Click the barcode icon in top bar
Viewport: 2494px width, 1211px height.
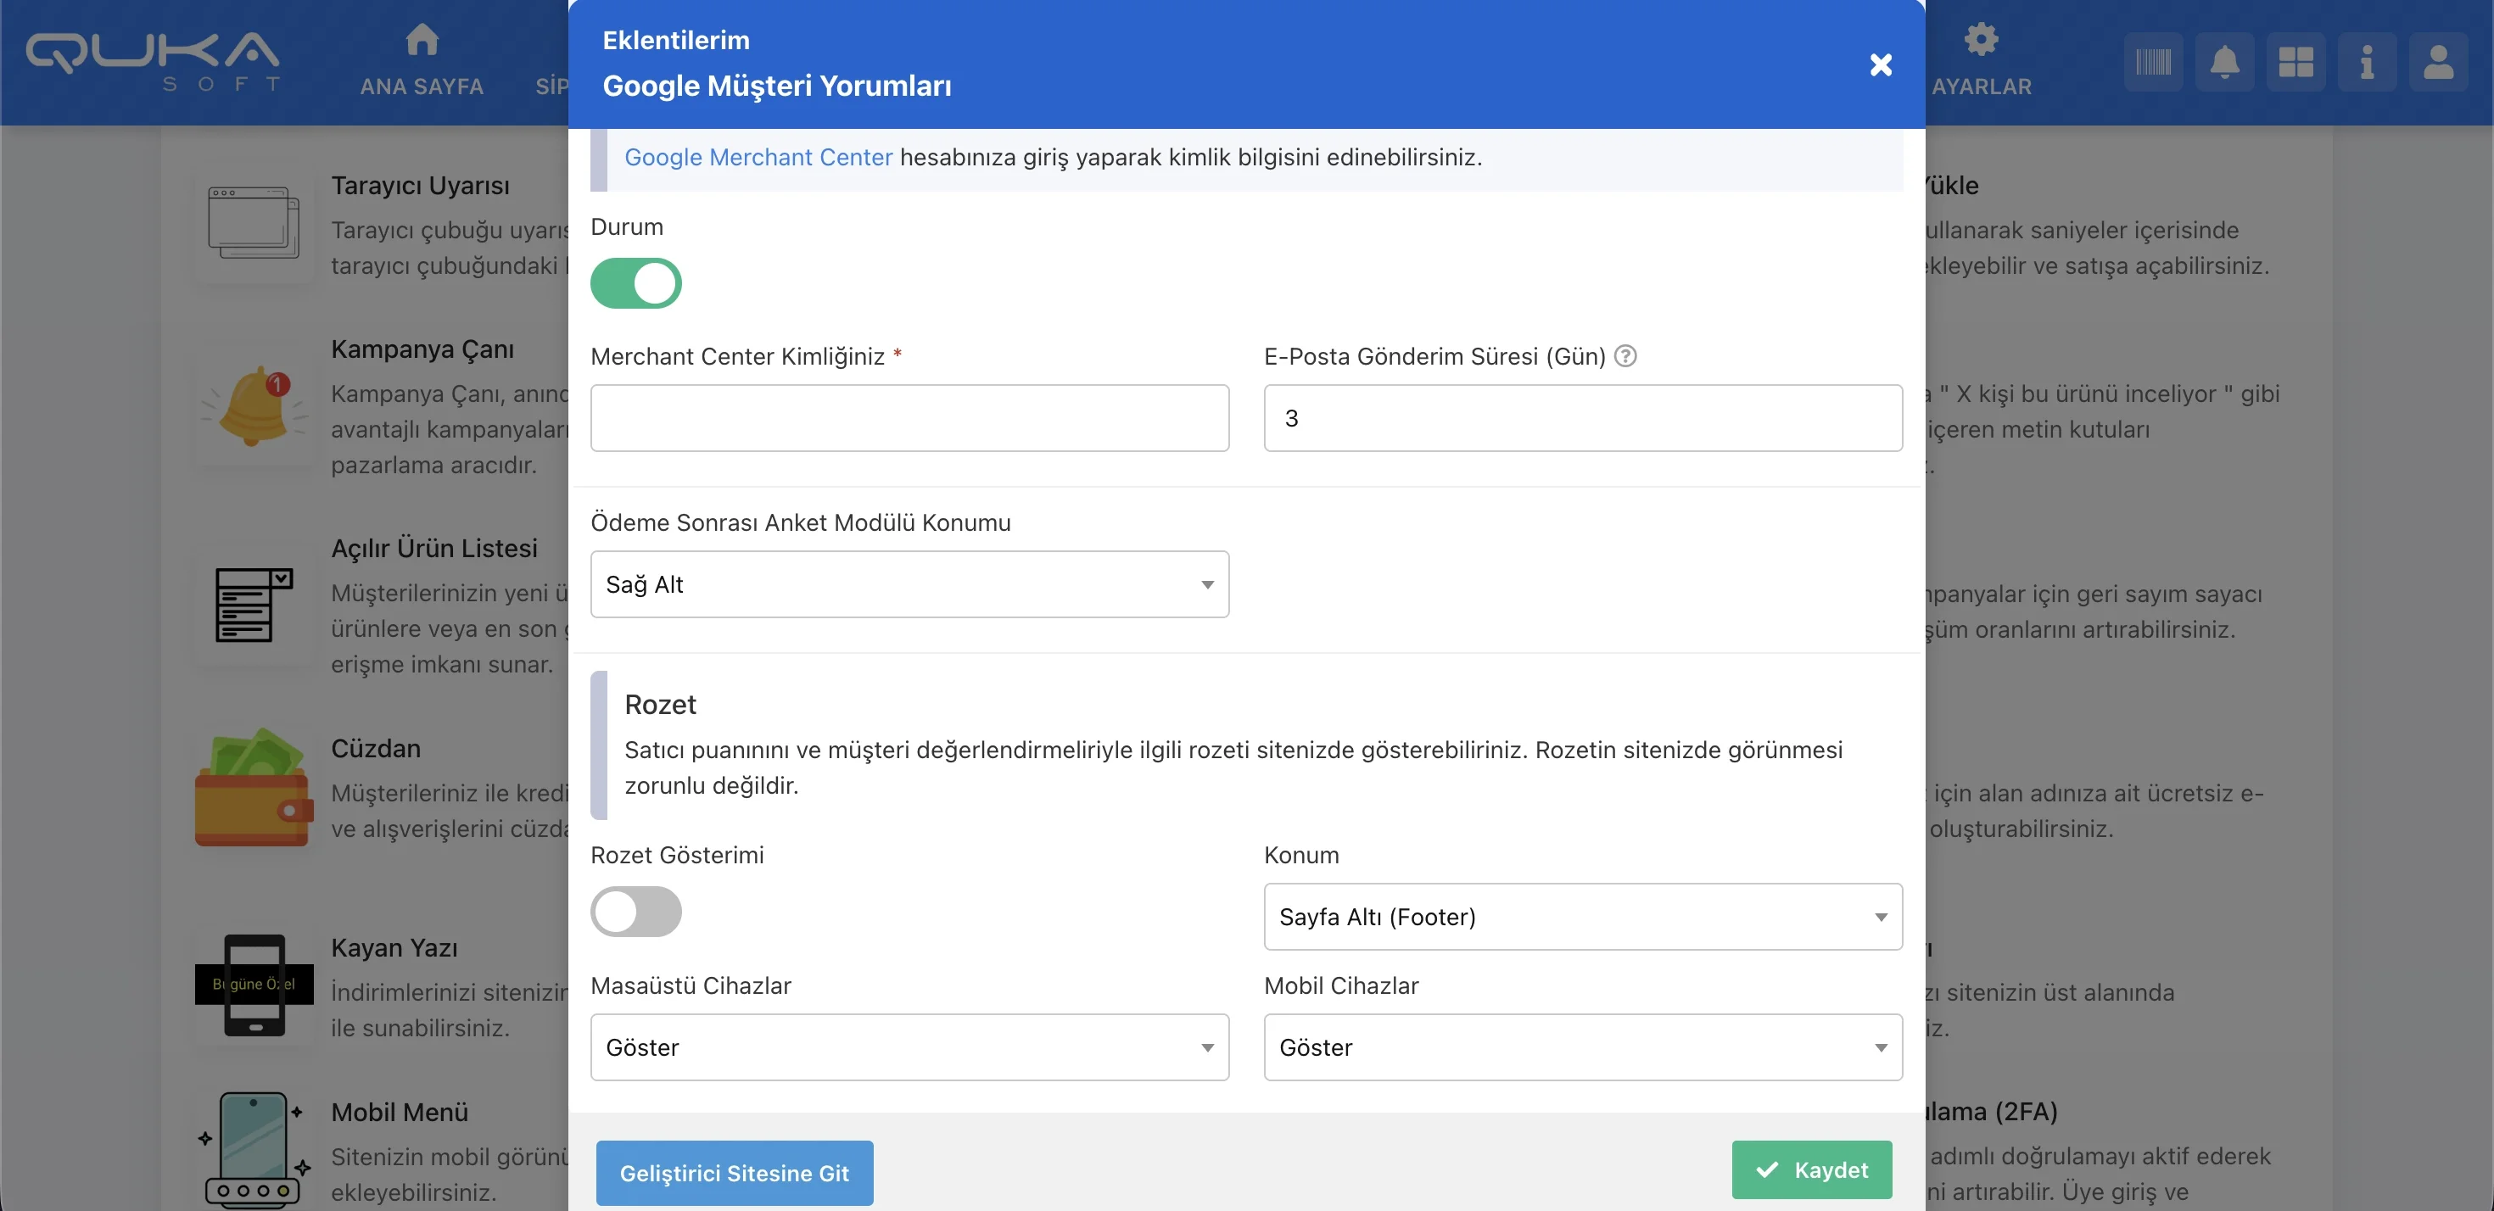tap(2152, 63)
